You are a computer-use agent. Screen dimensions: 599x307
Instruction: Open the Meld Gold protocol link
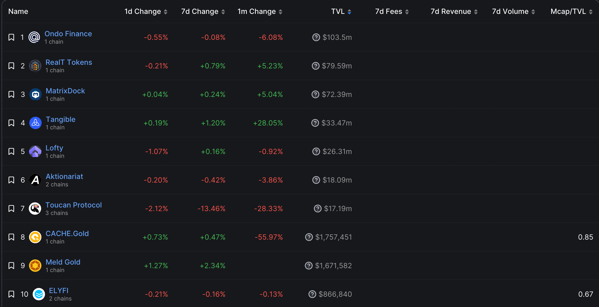(x=63, y=262)
